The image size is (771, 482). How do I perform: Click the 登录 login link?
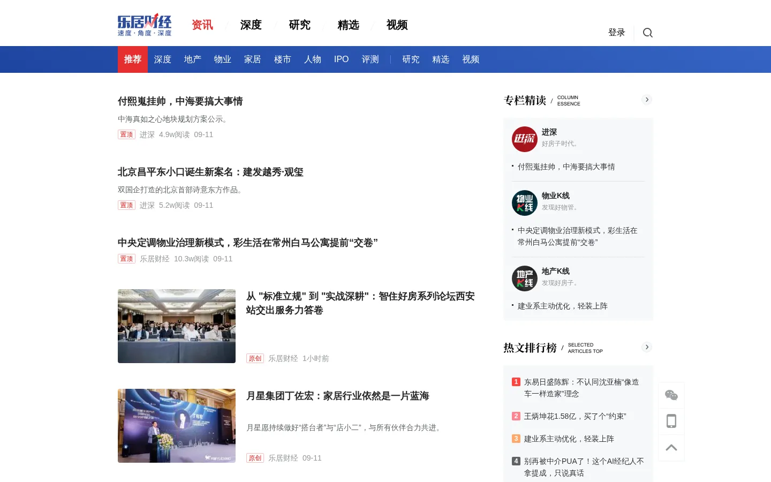pos(617,33)
